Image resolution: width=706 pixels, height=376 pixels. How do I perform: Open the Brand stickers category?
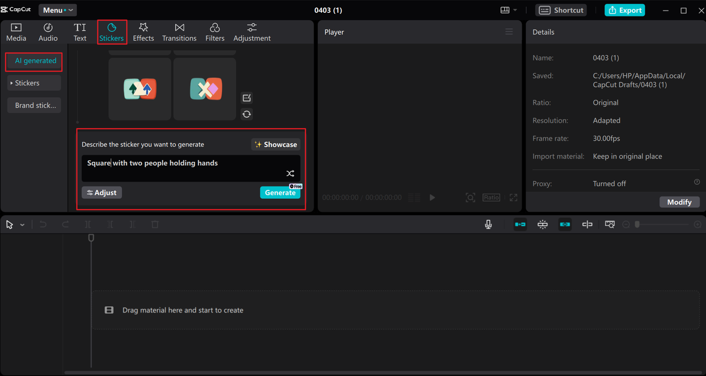click(x=34, y=105)
